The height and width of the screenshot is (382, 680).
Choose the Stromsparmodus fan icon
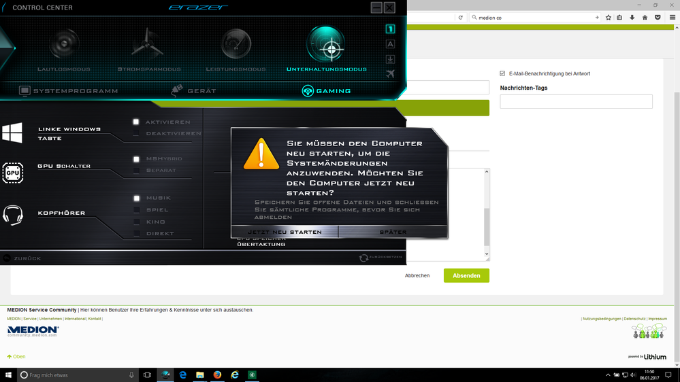click(148, 44)
